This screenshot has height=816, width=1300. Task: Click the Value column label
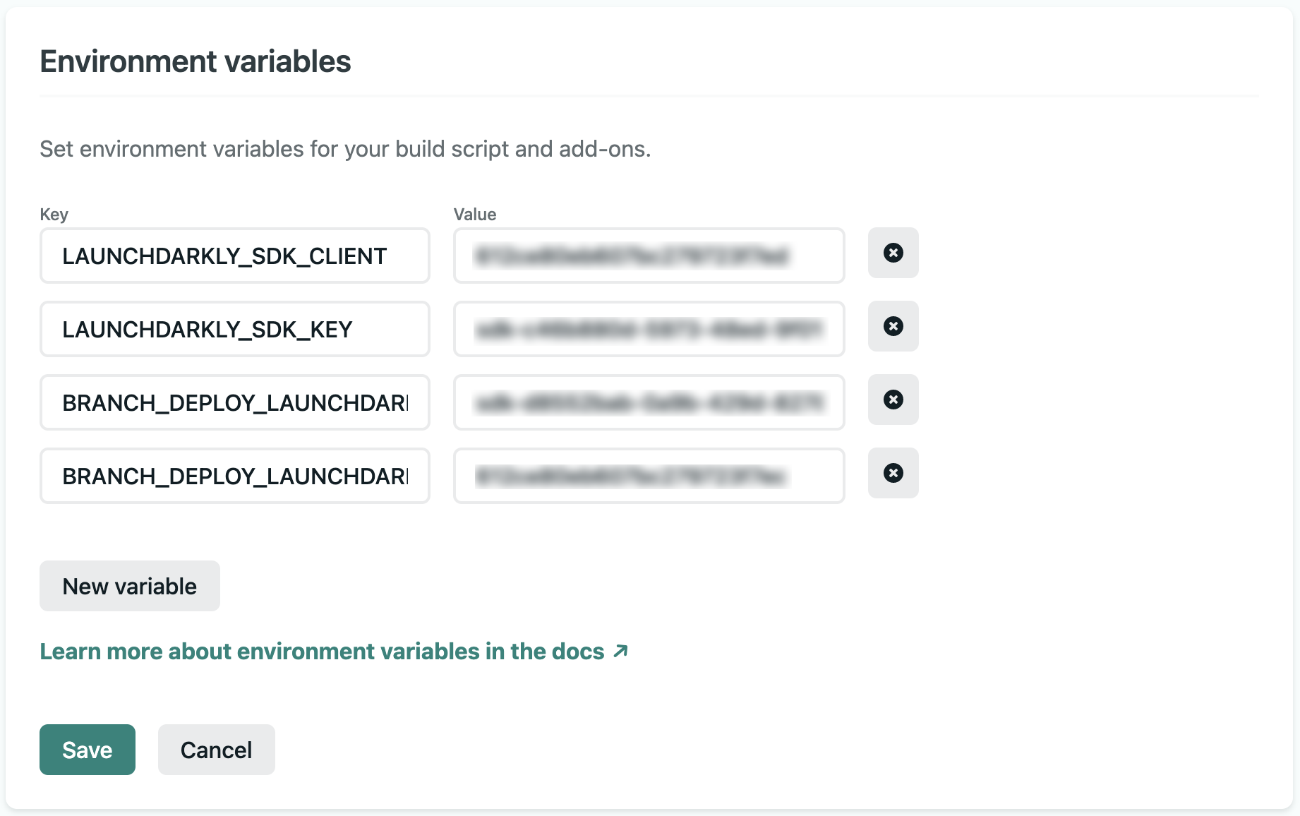(x=474, y=214)
